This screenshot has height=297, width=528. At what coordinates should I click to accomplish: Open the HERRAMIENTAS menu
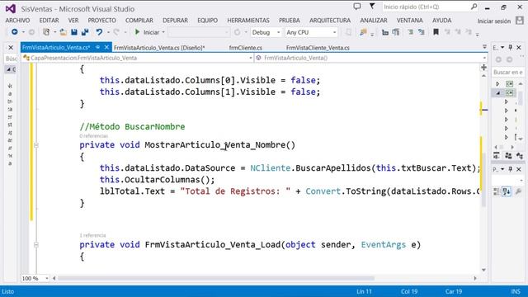pyautogui.click(x=248, y=21)
